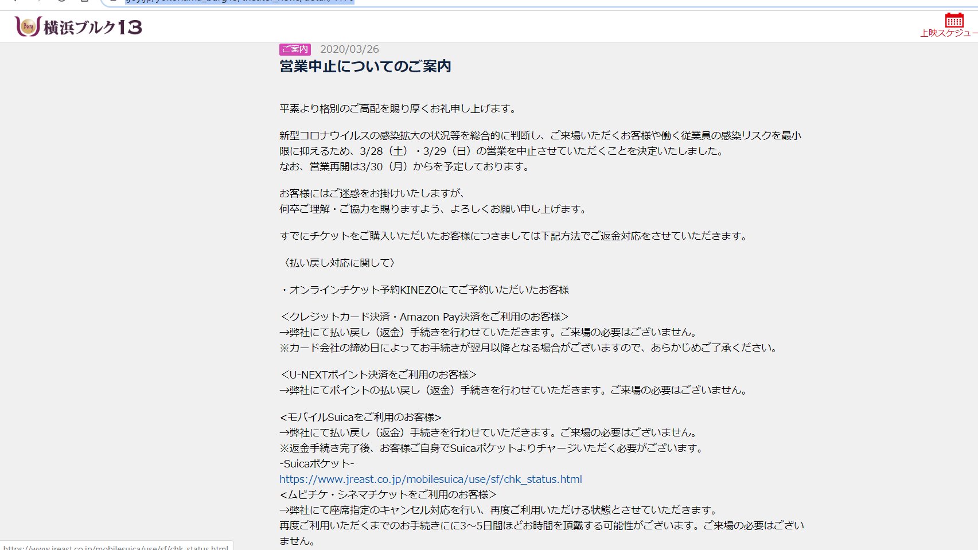978x550 pixels.
Task: Click the line mentioning オンラインチケット予約KINEZO
Action: [424, 290]
